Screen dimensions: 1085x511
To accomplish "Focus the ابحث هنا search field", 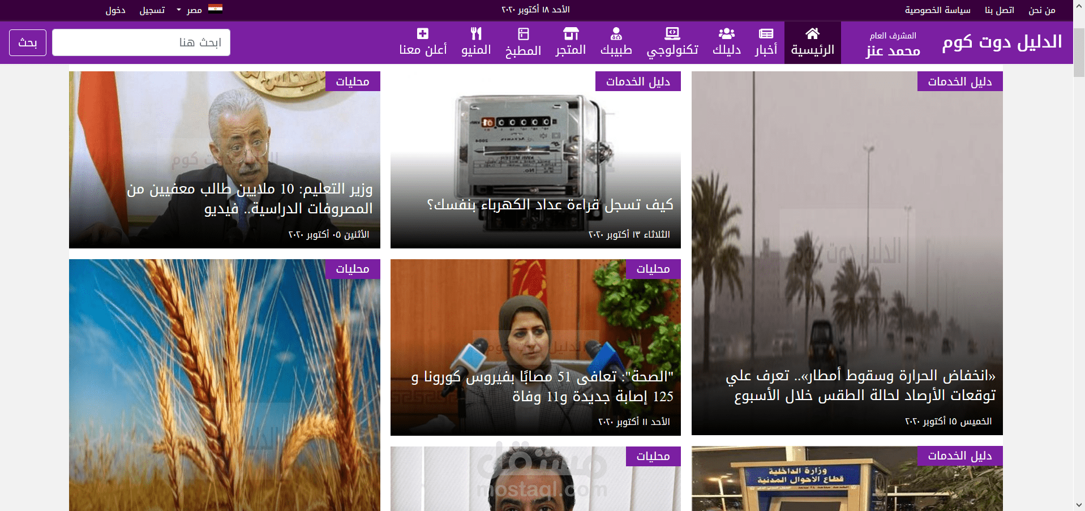I will (x=141, y=42).
